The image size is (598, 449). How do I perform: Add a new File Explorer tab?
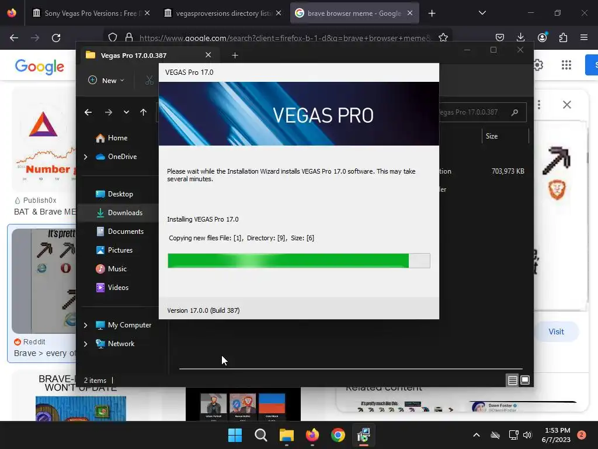coord(235,56)
